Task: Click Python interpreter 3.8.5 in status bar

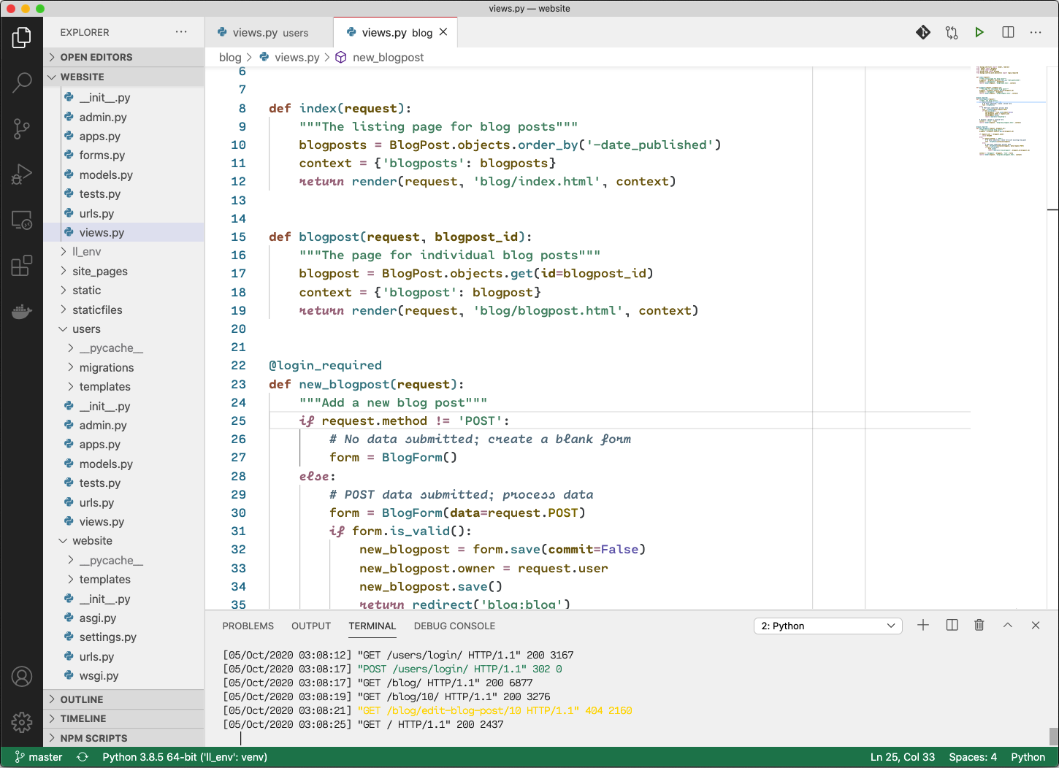Action: pyautogui.click(x=184, y=757)
